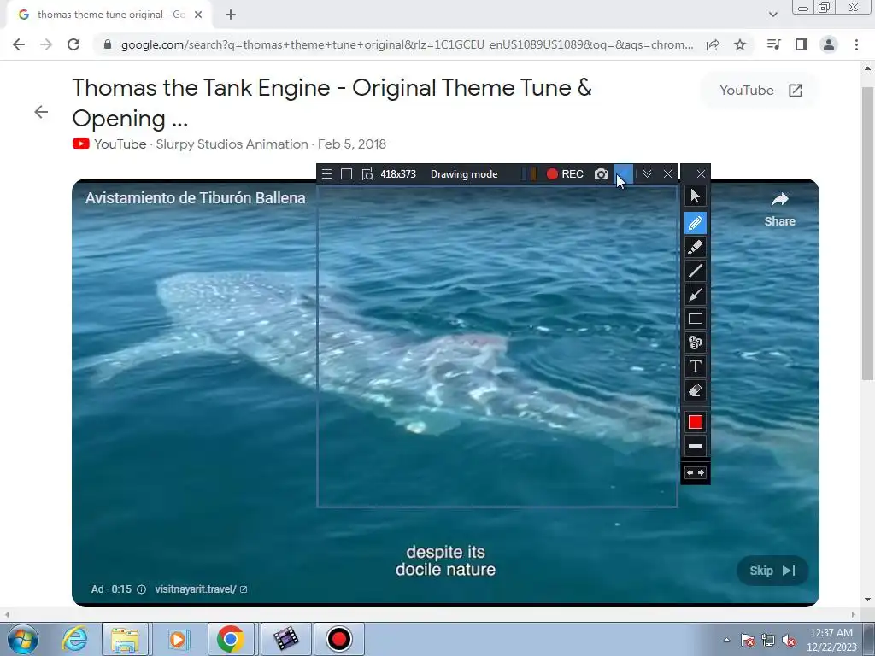Collapse the recorder bar with double chevron

coord(648,174)
